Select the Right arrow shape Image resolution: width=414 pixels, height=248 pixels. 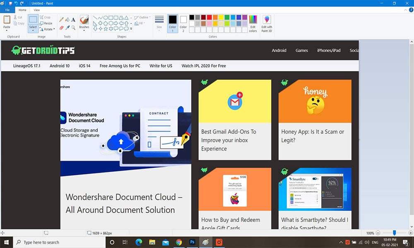(116, 23)
